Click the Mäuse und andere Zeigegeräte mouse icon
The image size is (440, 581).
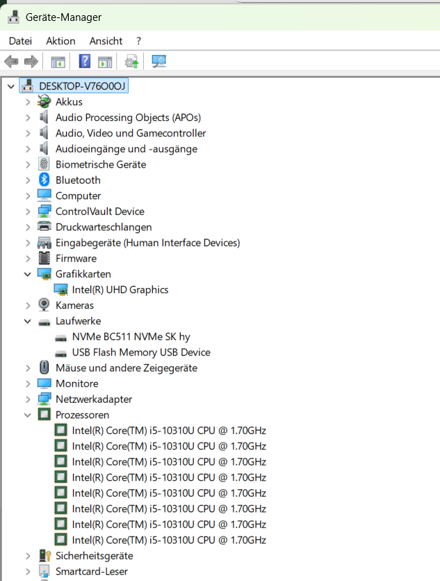pyautogui.click(x=44, y=367)
